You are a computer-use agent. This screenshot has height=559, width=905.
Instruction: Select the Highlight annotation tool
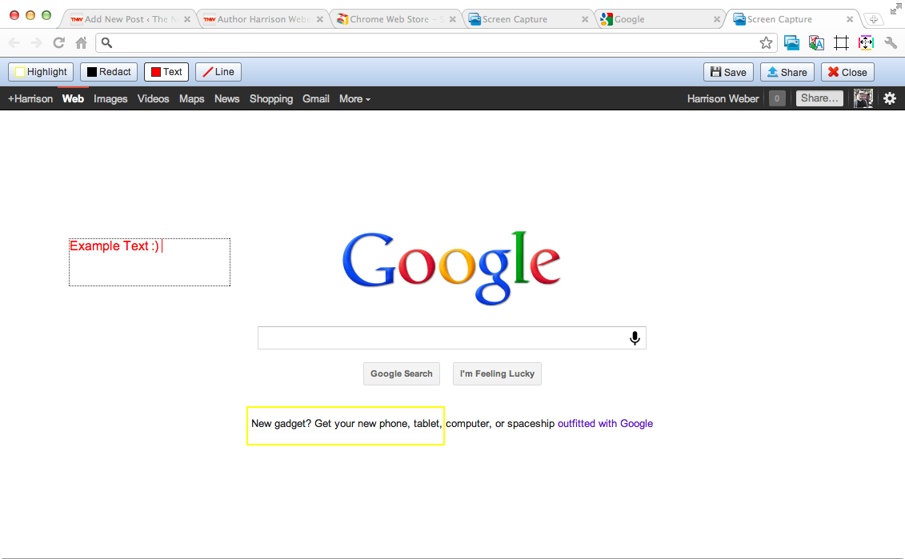(40, 71)
